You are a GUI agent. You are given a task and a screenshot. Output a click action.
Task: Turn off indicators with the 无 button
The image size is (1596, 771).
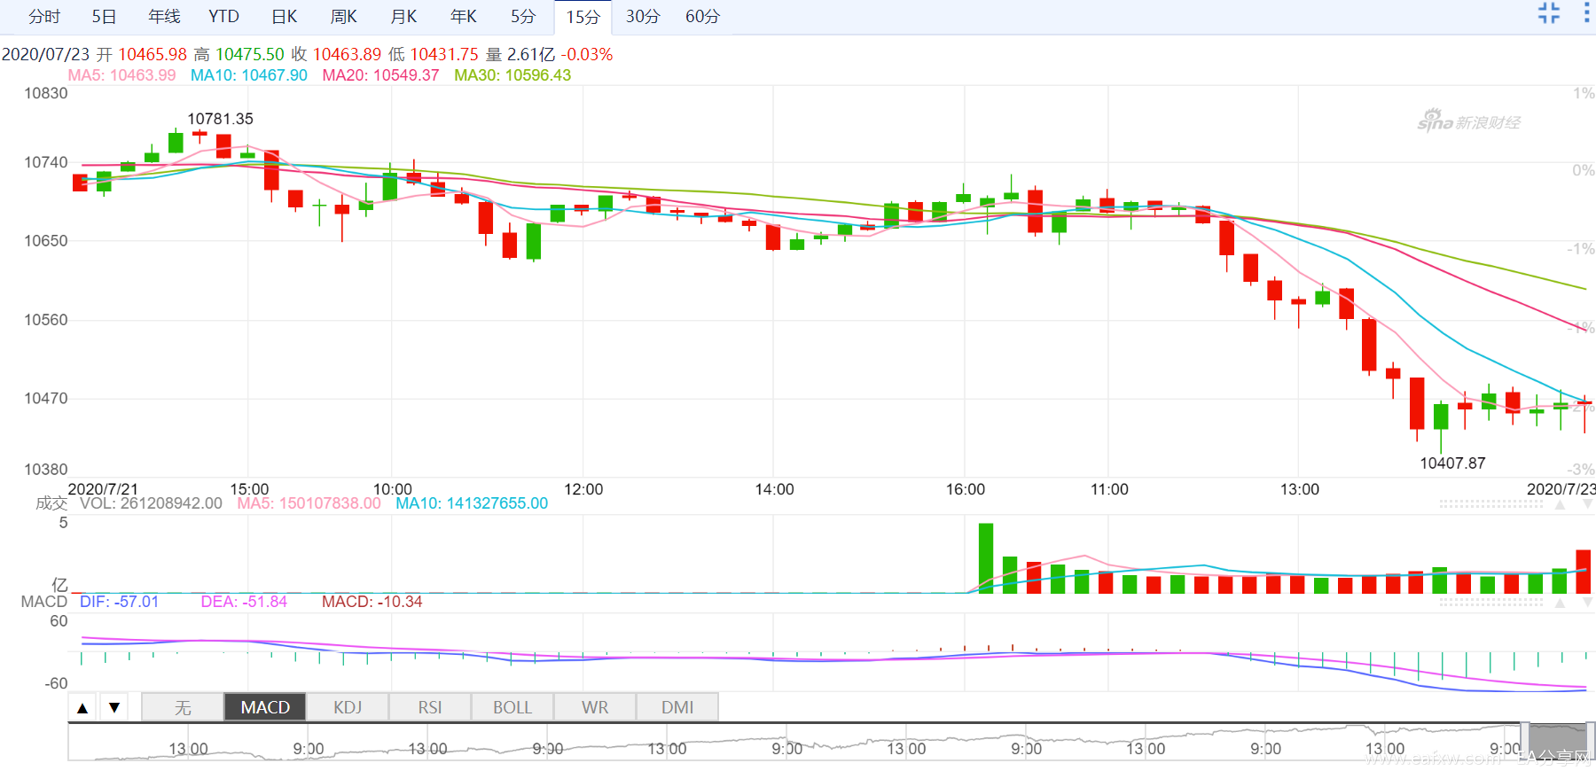pos(183,707)
